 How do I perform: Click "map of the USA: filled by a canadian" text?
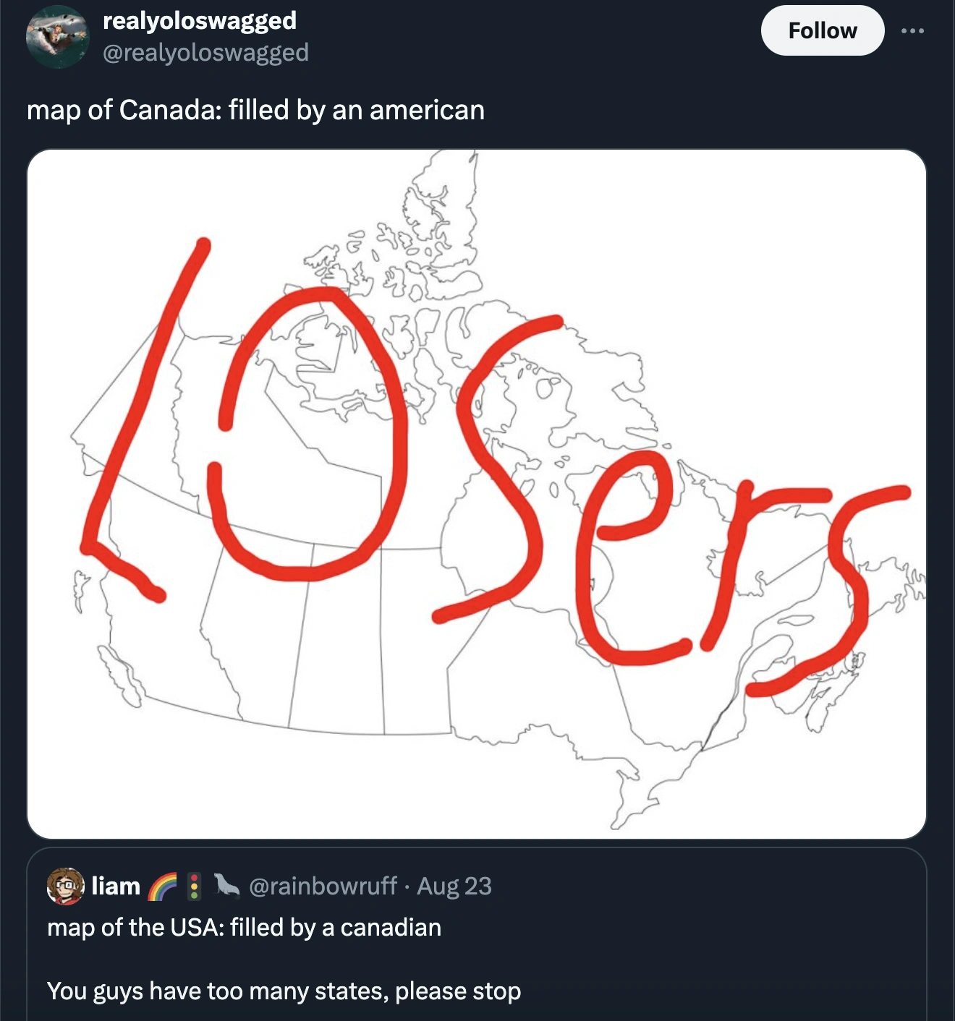244,927
